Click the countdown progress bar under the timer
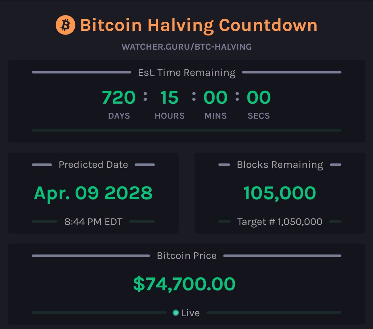 (186, 130)
